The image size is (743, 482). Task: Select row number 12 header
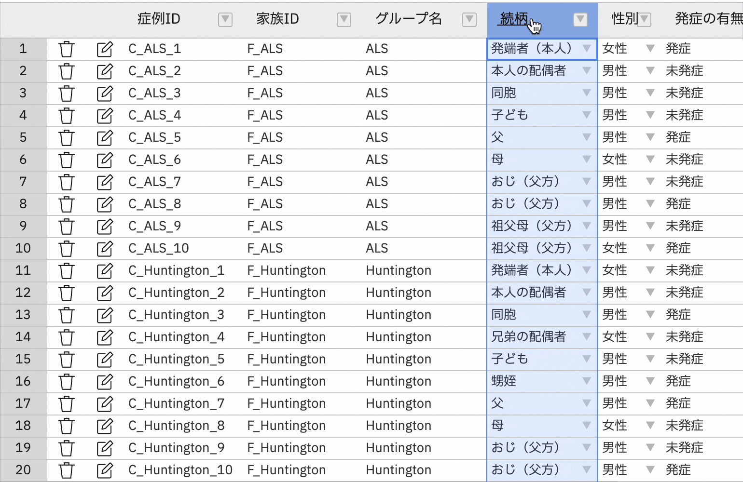23,293
